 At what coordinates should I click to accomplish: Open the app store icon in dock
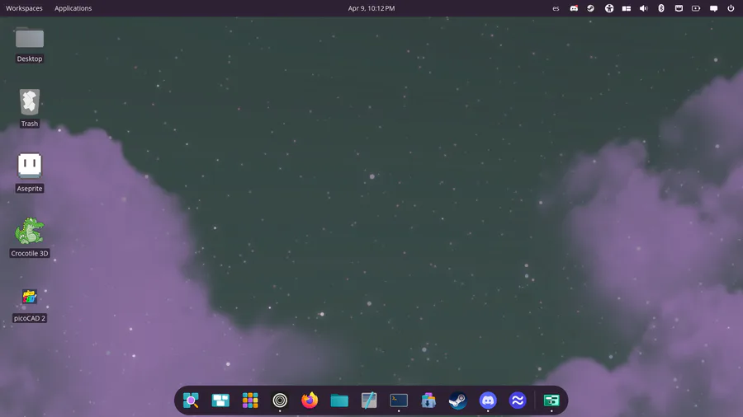click(428, 400)
